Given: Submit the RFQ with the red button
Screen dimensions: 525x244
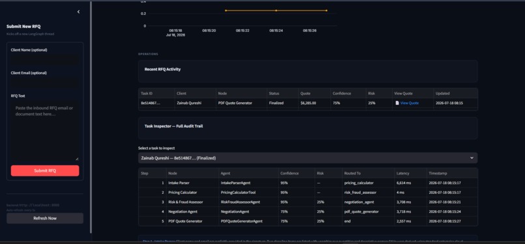Looking at the screenshot, I should tap(45, 170).
